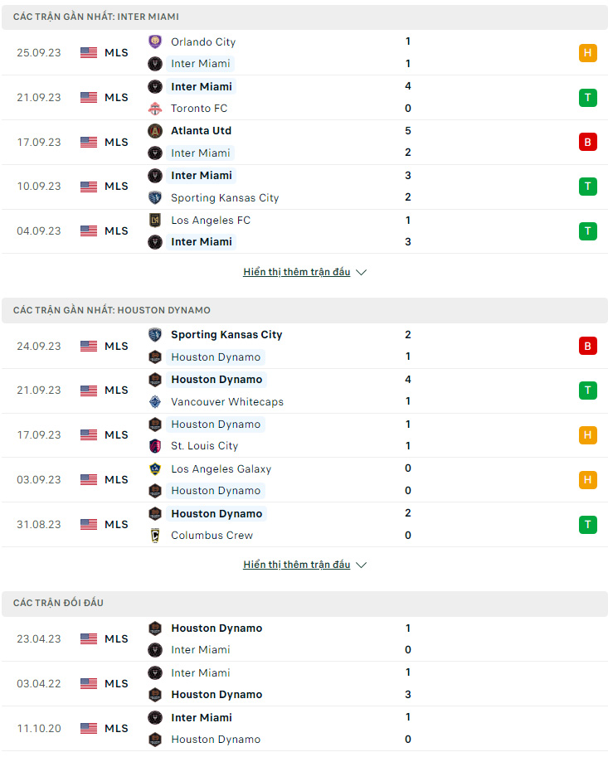Open 'Hiển thị thêm trận đấu' under Inter Miami
This screenshot has width=608, height=757.
(296, 272)
